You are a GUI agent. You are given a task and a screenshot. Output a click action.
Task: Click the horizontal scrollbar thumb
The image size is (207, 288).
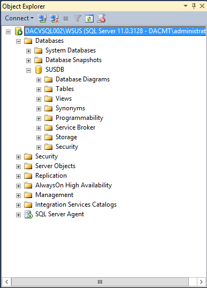(x=100, y=282)
